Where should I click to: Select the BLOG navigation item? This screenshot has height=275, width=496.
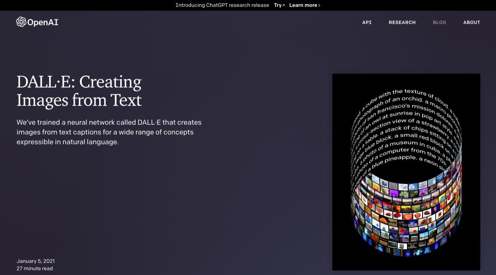440,23
